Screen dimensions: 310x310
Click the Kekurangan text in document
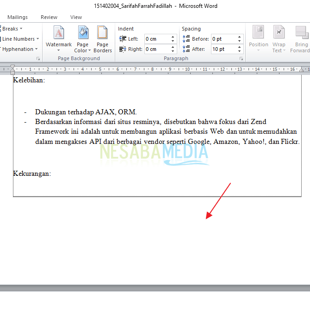[x=32, y=174]
